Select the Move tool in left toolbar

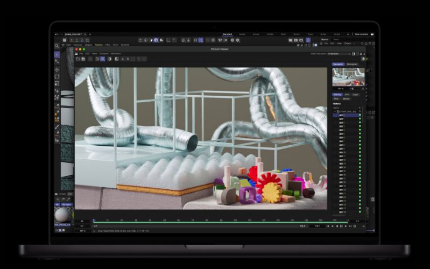(57, 69)
